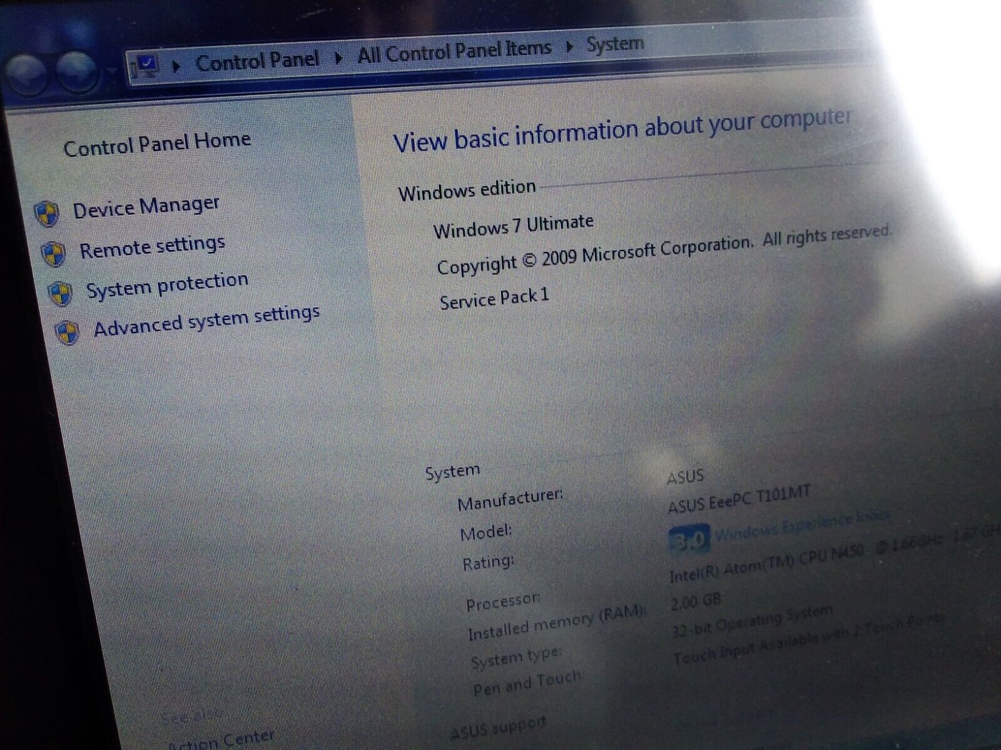
Task: Click the Windows 7 Ultimate edition text
Action: click(x=513, y=226)
